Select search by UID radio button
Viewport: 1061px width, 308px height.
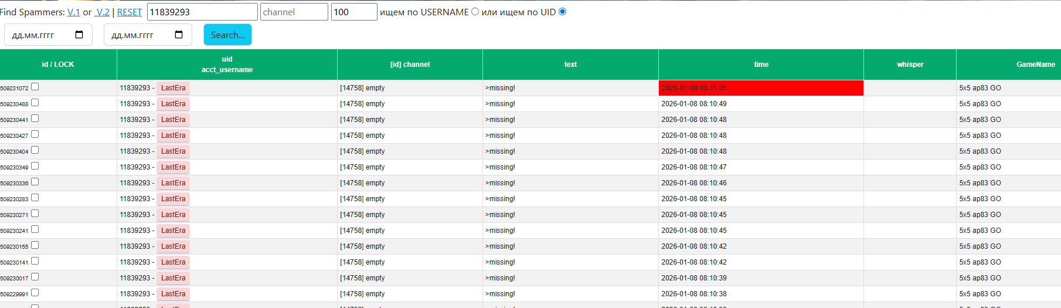tap(563, 12)
